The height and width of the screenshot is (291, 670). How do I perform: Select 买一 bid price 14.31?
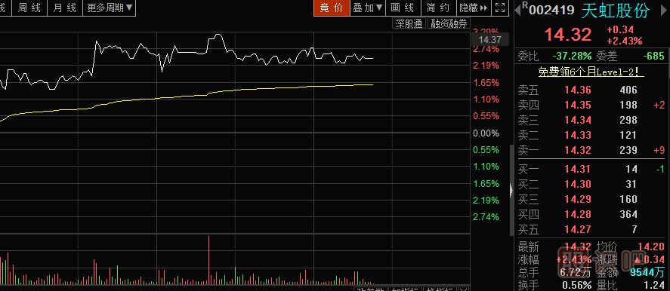pyautogui.click(x=578, y=169)
